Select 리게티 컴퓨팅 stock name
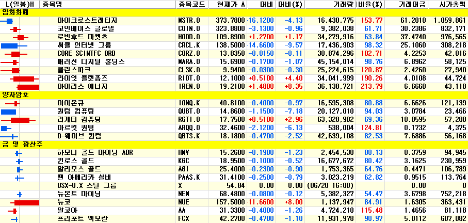 (79, 120)
